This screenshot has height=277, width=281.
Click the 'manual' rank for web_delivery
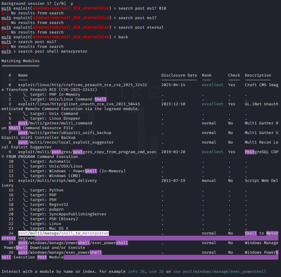coord(209,181)
